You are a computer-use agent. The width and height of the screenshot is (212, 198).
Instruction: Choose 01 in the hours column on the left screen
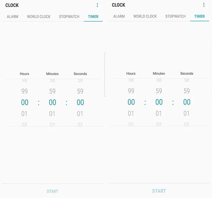tap(25, 114)
